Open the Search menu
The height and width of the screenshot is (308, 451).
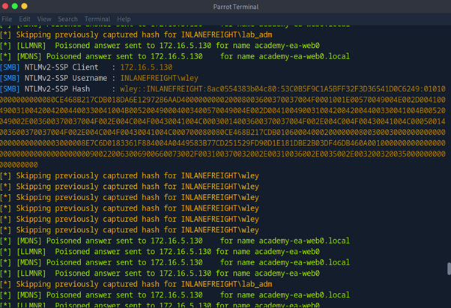coord(67,18)
